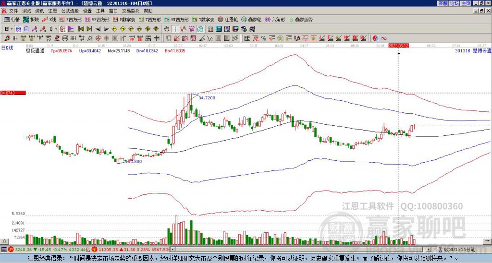This screenshot has height=263, width=492.
Task: Click the 论坛 forum button
Action: [x=455, y=3]
